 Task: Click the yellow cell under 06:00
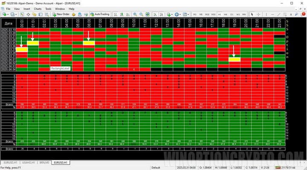pos(89,43)
